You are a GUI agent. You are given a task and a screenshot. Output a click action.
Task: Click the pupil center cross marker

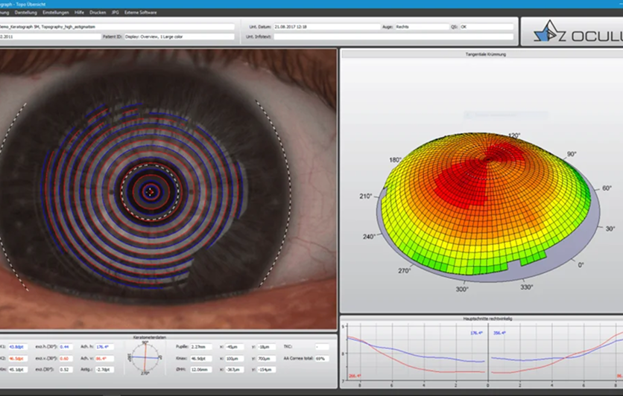(x=150, y=192)
